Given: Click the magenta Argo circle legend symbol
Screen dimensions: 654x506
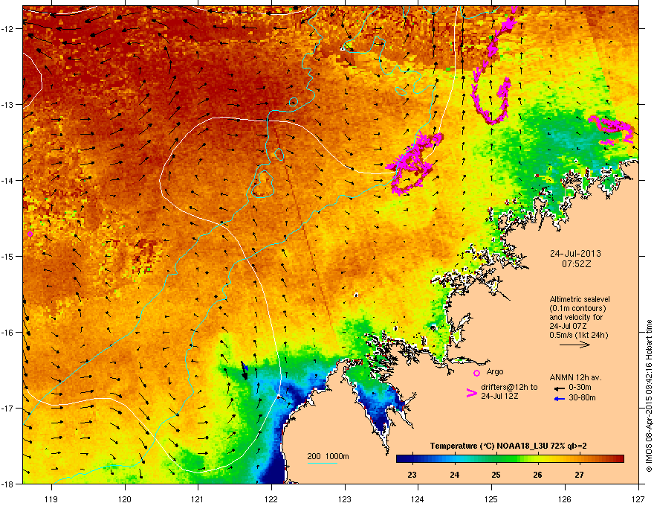Looking at the screenshot, I should click(476, 374).
